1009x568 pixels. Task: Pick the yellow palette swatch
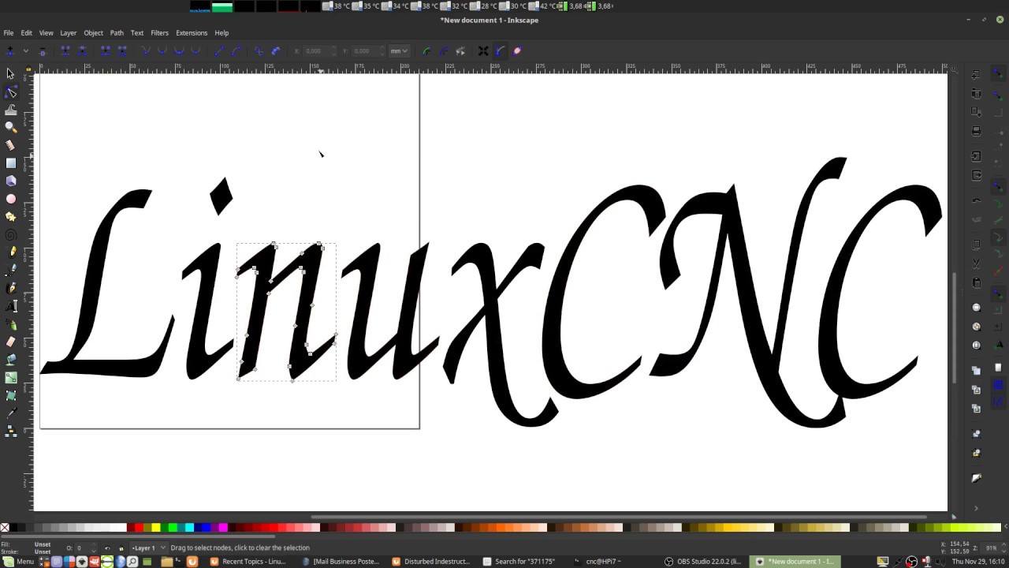click(156, 528)
